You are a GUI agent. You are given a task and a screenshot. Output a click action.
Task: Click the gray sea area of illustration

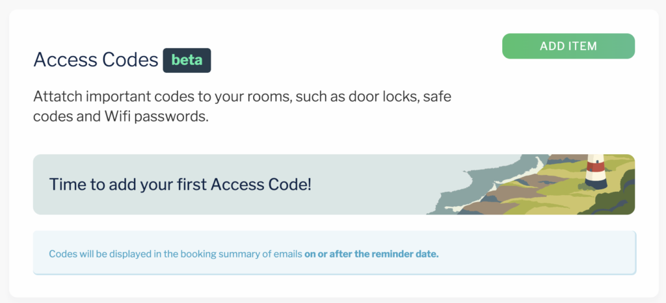pyautogui.click(x=488, y=178)
